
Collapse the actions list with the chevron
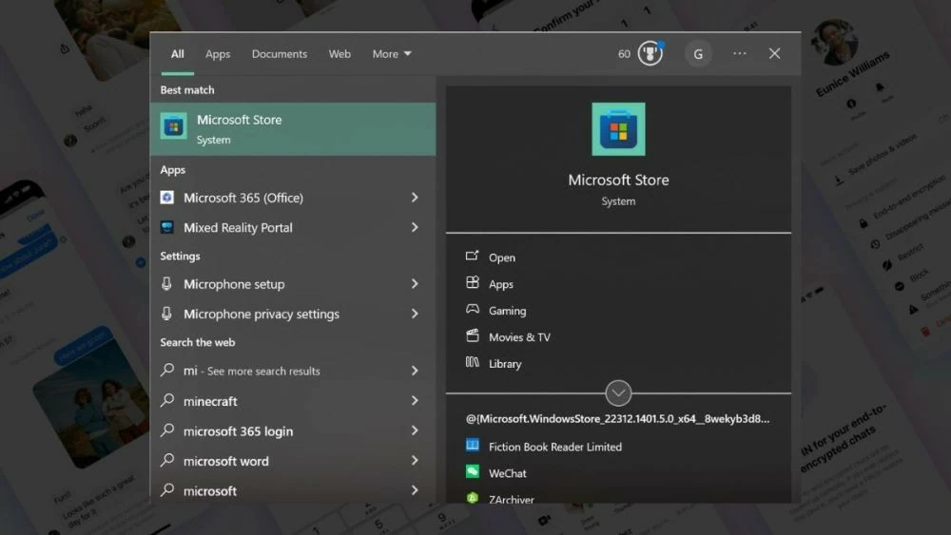tap(618, 392)
